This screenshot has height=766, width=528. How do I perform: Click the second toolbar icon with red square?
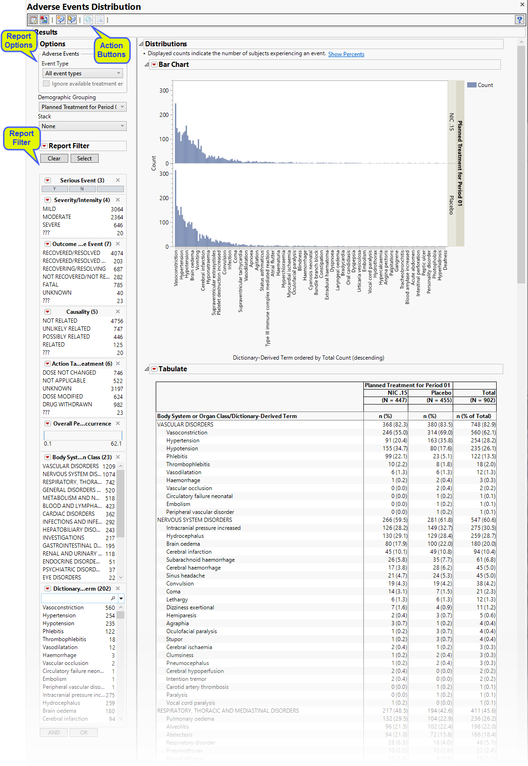pos(44,20)
